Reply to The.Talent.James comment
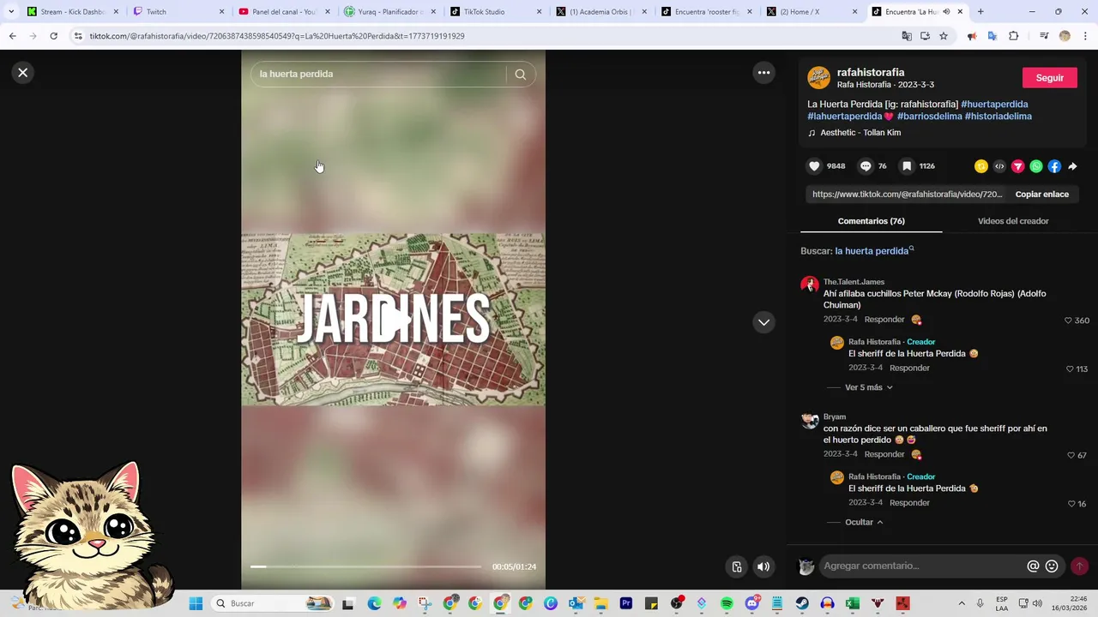 pos(884,320)
